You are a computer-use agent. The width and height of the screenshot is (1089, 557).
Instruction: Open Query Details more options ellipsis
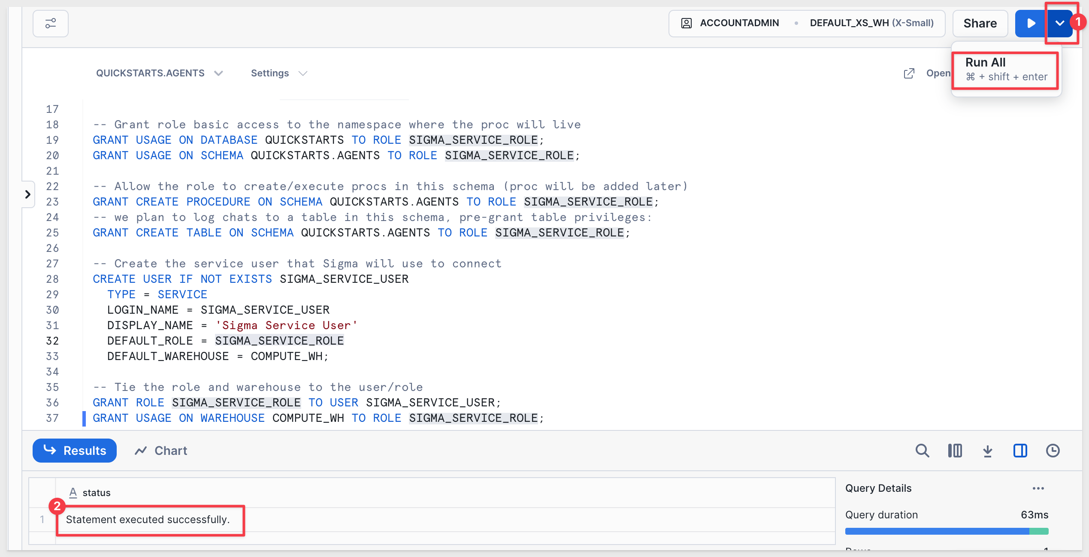tap(1038, 488)
